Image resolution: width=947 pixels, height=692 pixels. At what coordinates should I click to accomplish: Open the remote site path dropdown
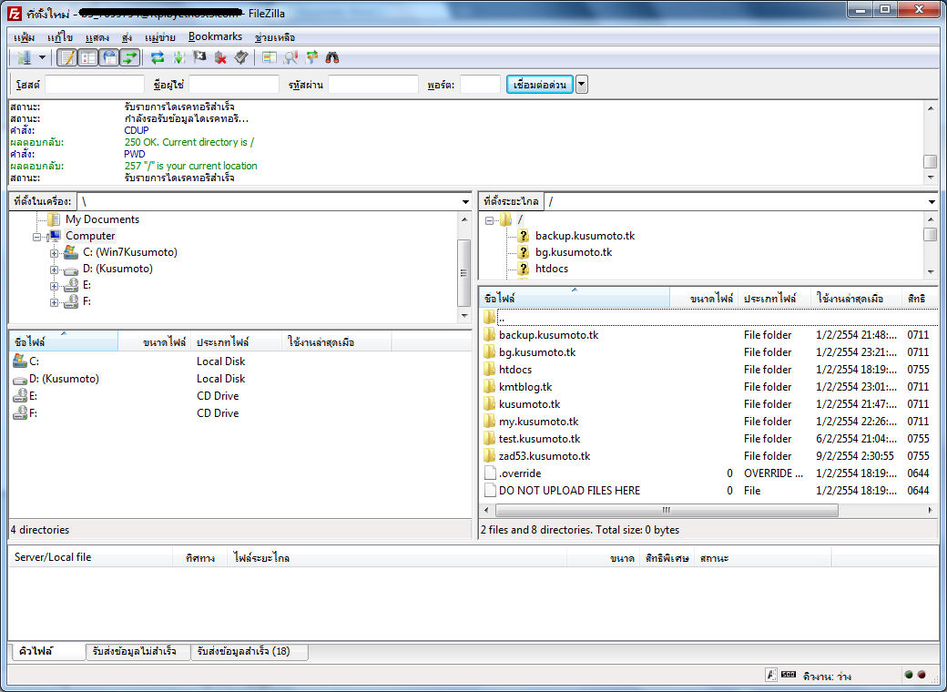pos(932,202)
